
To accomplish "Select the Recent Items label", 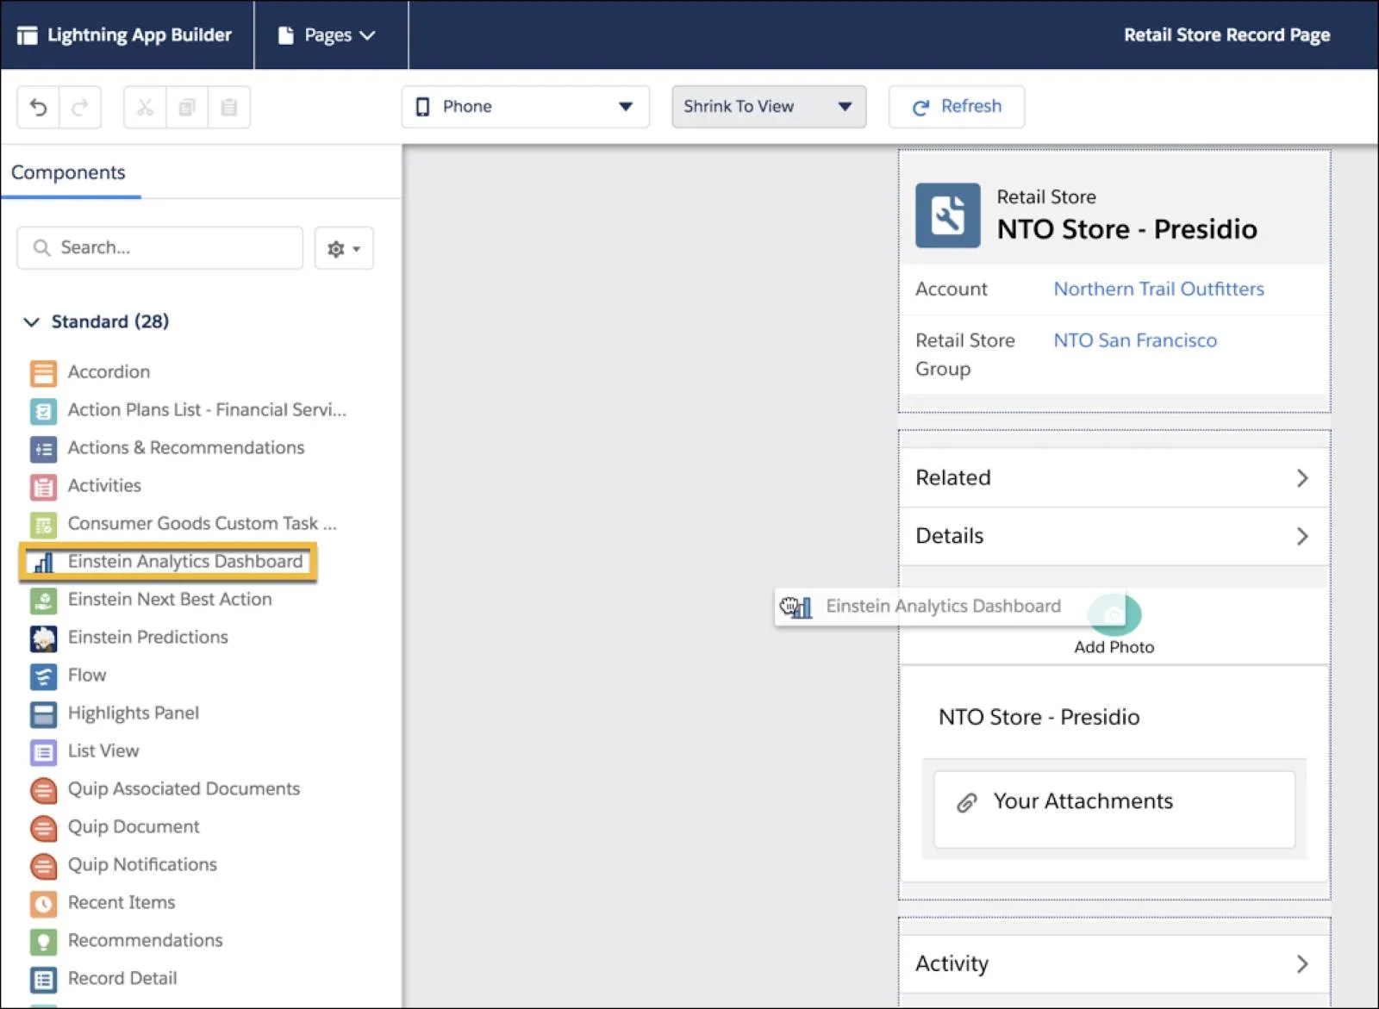I will pos(122,903).
